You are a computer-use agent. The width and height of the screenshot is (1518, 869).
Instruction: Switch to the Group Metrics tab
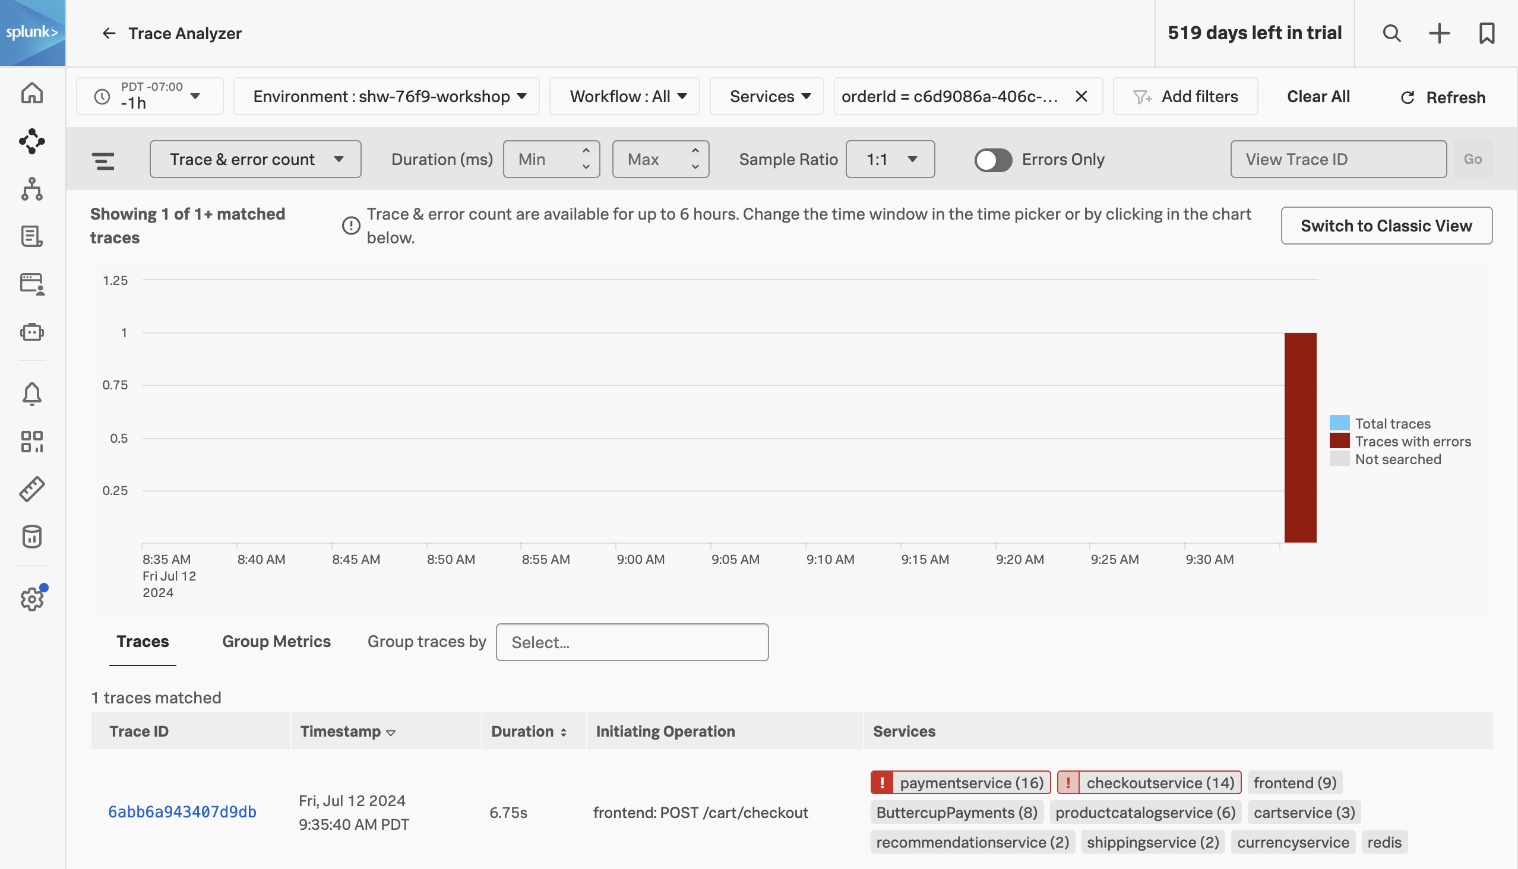[276, 640]
